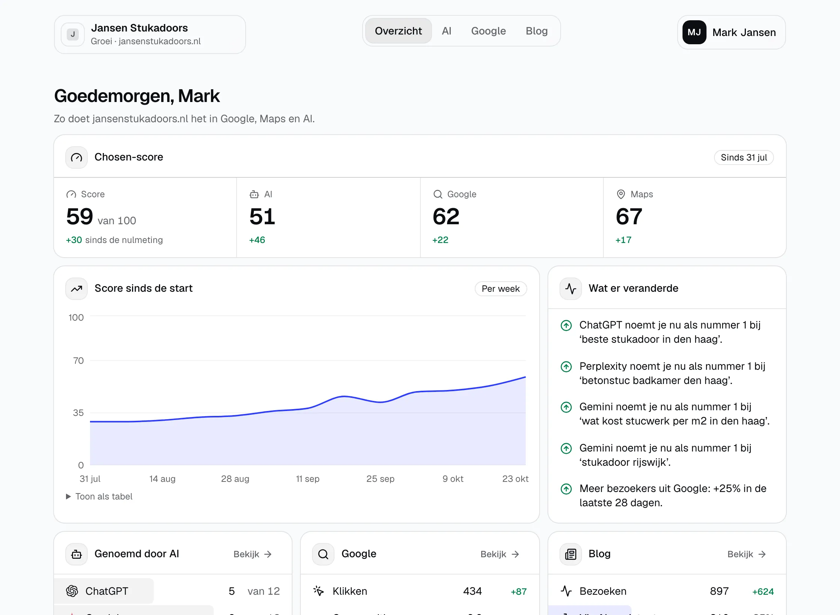Click the magnifier icon in Google card header
Screen dimensions: 840x615
tap(323, 554)
